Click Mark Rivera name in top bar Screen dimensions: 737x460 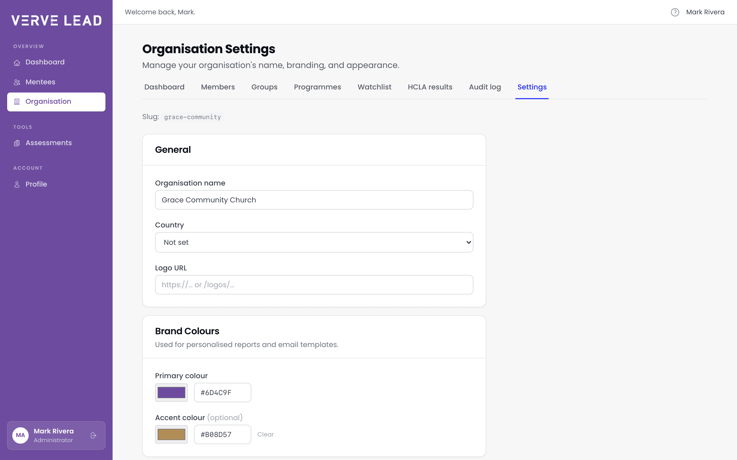tap(705, 12)
